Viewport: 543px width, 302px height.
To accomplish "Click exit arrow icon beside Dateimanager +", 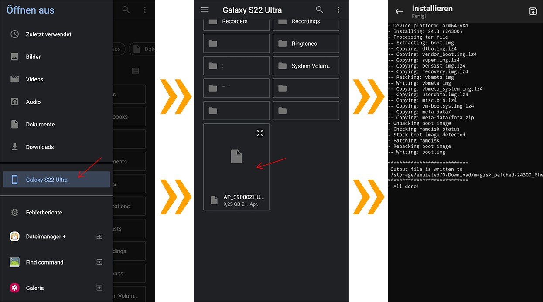I will [x=99, y=237].
